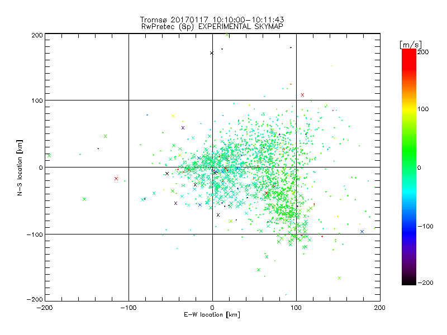The image size is (447, 335).
Task: Click the black X marker near (-54, -10) km
Action: coord(167,174)
